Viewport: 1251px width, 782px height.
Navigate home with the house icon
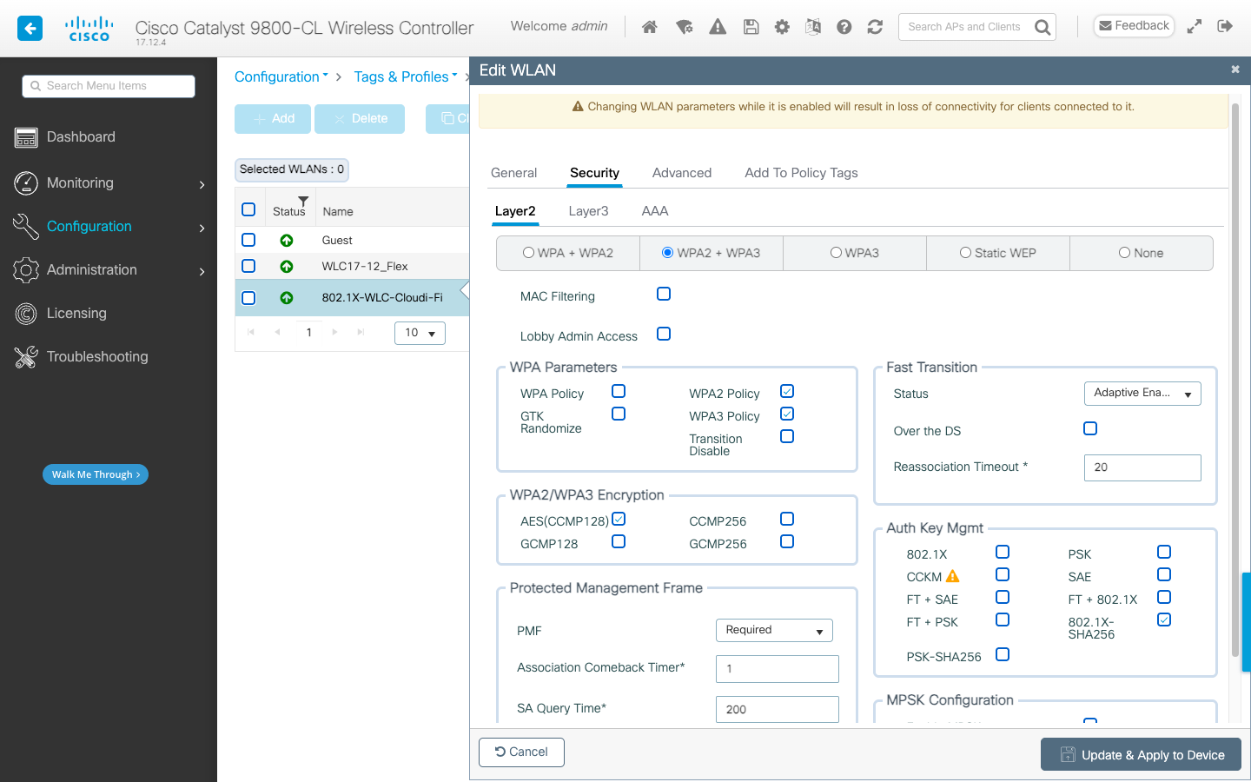649,26
